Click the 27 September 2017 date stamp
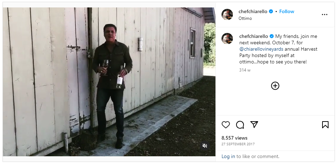Screen dimensions: 336x163 point(238,144)
